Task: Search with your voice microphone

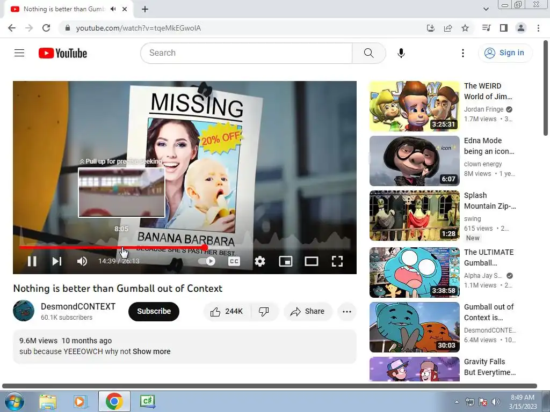Action: (x=401, y=53)
